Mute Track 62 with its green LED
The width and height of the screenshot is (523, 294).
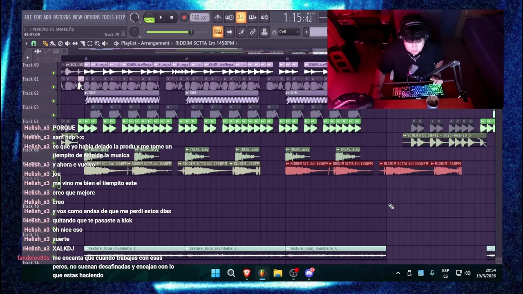click(x=53, y=101)
